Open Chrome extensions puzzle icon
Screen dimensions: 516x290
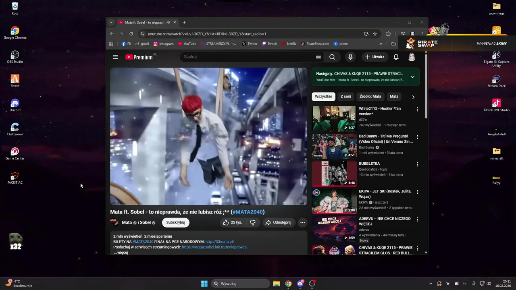[389, 34]
